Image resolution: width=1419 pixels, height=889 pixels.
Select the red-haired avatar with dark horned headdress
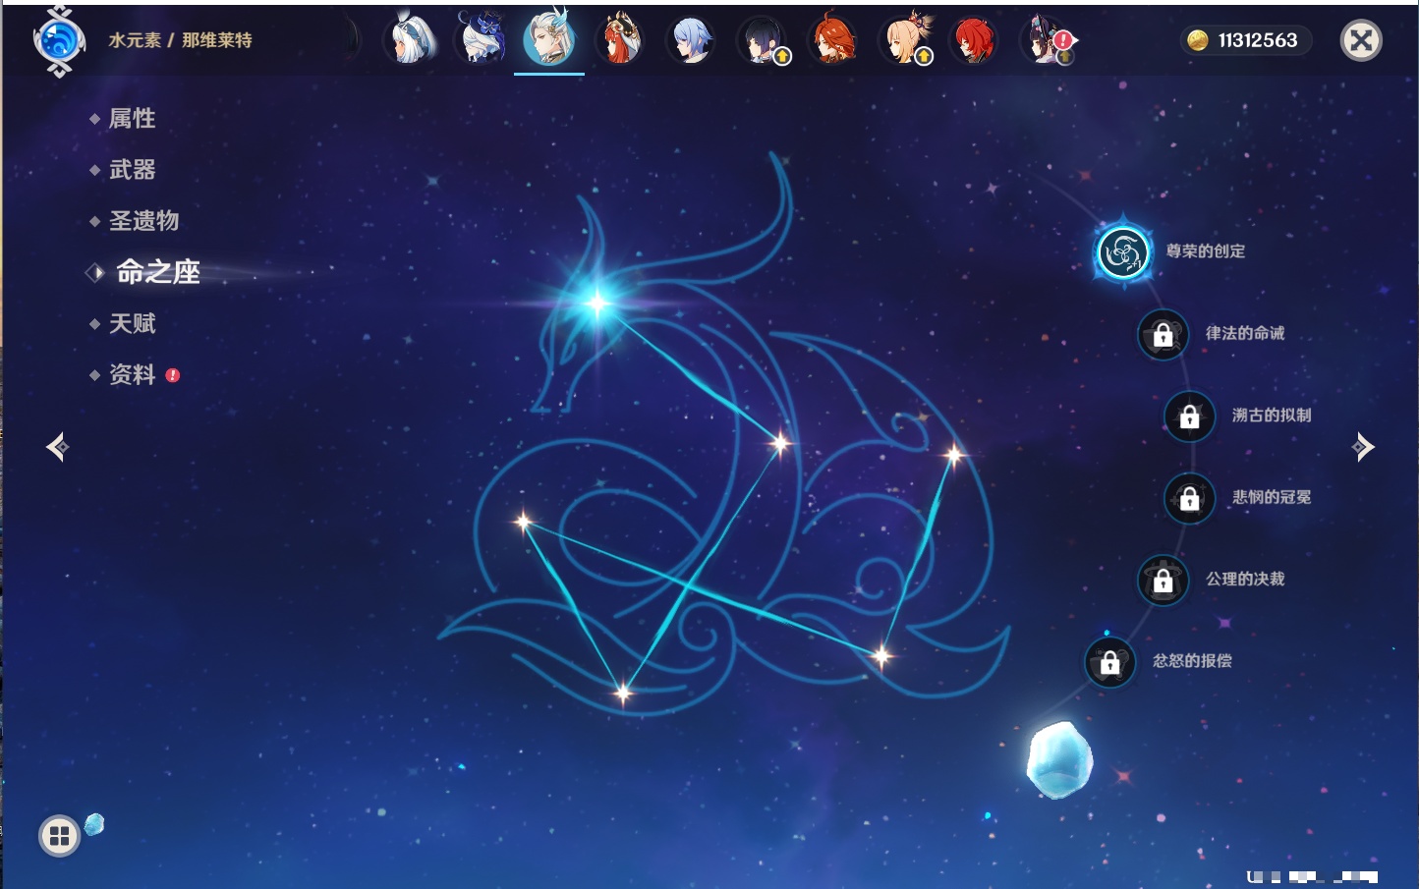[x=620, y=39]
